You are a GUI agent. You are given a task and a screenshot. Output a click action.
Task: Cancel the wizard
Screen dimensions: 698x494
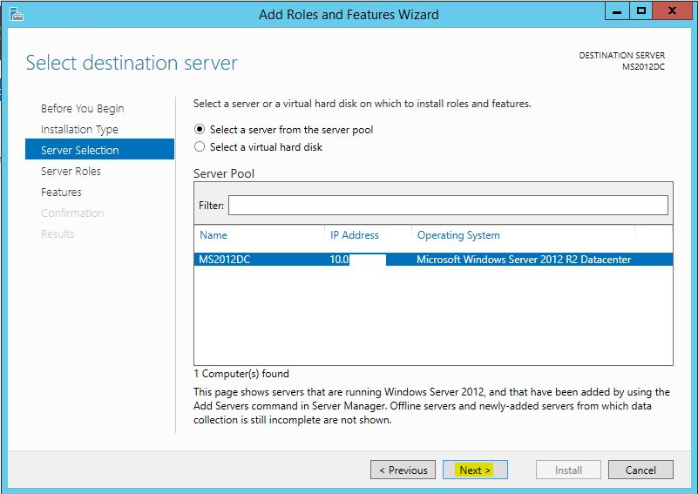(x=640, y=470)
